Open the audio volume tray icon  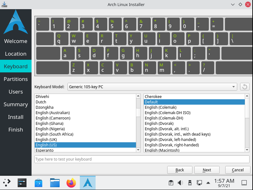pyautogui.click(x=180, y=183)
